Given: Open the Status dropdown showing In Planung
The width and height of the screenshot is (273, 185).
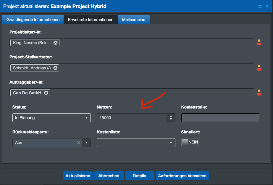Looking at the screenshot, I should (x=51, y=118).
